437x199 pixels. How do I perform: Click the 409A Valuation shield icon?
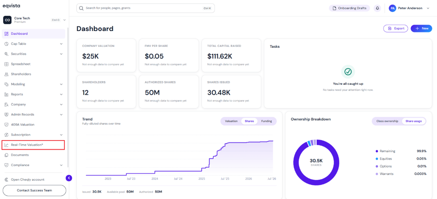pos(7,124)
